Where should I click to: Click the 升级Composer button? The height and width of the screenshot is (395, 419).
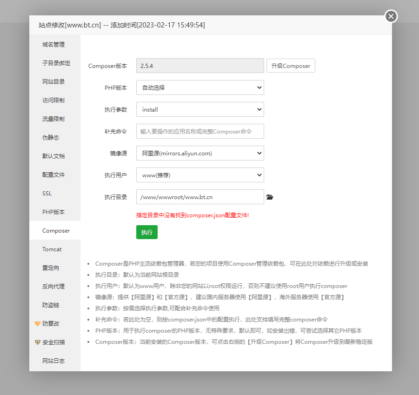(x=291, y=66)
